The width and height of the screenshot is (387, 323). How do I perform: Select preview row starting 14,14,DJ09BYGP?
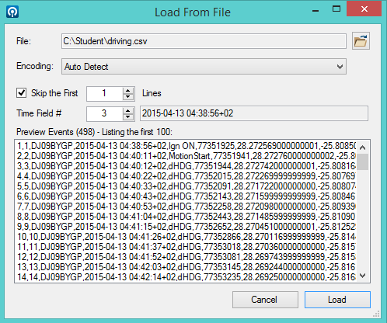[187, 277]
